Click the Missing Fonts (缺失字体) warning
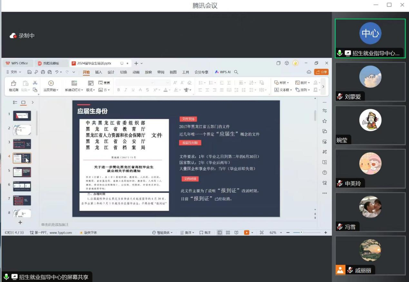 tap(89, 232)
